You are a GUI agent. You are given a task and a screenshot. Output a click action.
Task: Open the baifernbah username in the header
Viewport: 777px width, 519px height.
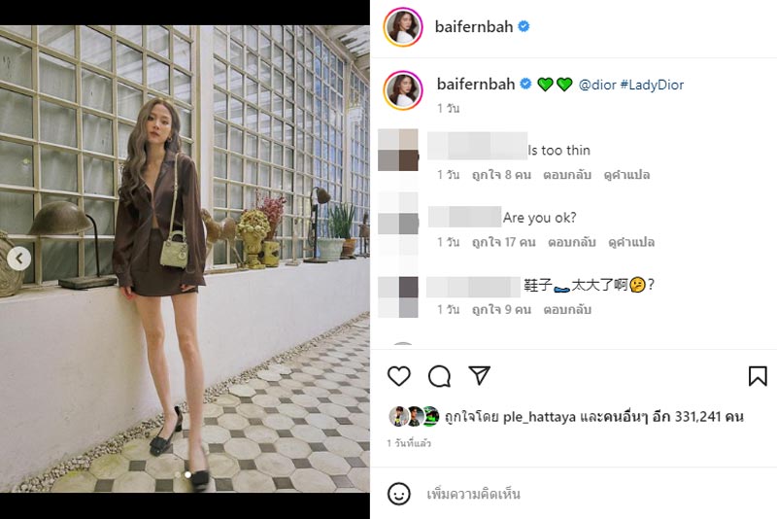pyautogui.click(x=473, y=26)
